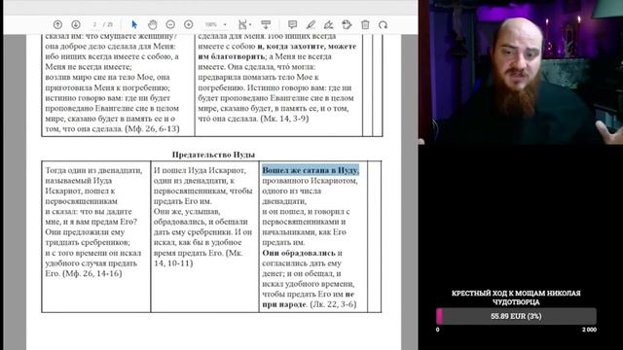Click the trash delete icon
Viewport: 623px width, 350px height.
pyautogui.click(x=365, y=24)
